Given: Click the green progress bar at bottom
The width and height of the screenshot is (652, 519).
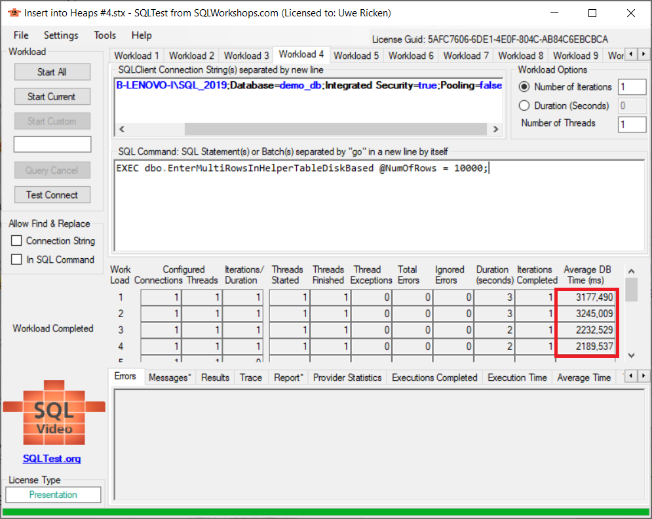Looking at the screenshot, I should point(326,512).
